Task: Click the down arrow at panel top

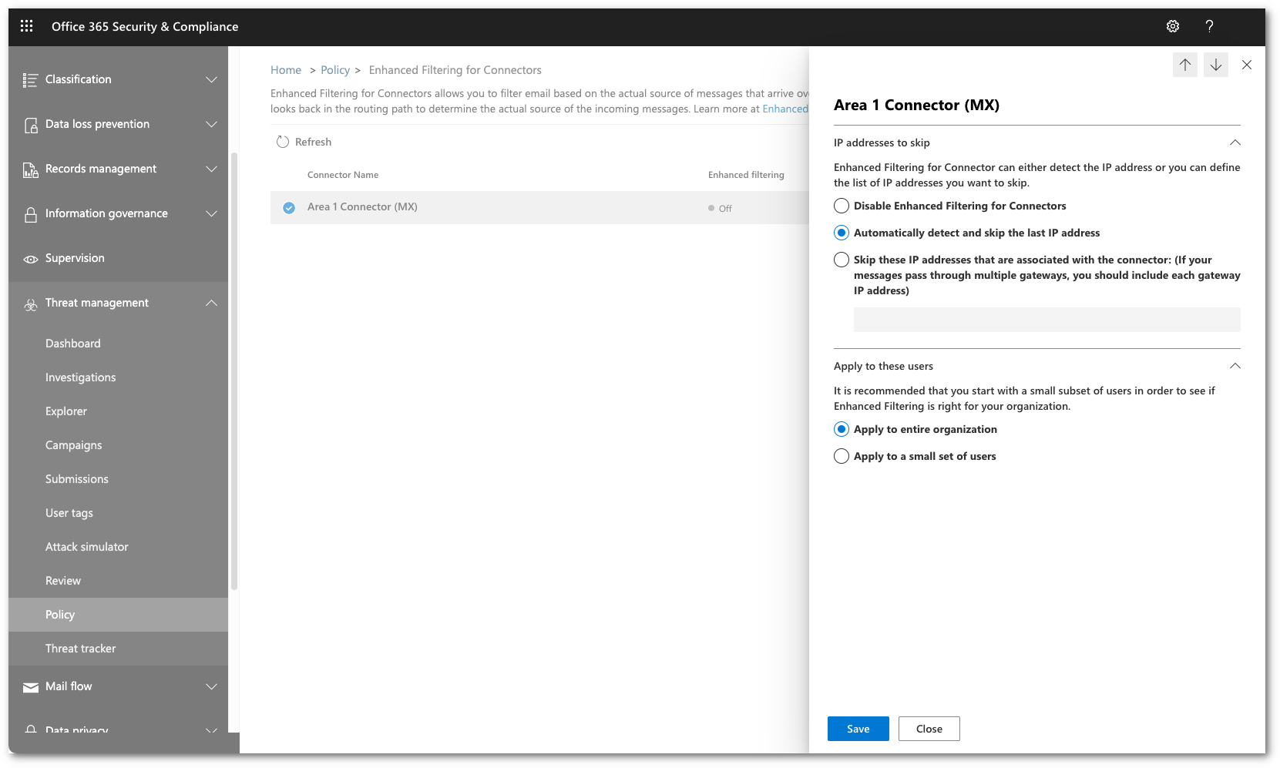Action: [1216, 65]
